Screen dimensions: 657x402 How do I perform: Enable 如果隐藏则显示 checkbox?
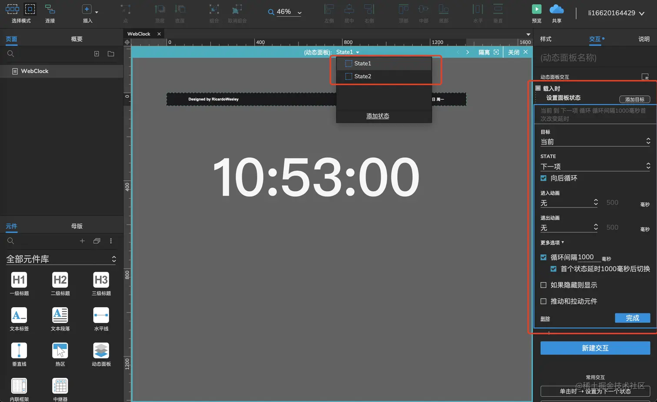543,285
